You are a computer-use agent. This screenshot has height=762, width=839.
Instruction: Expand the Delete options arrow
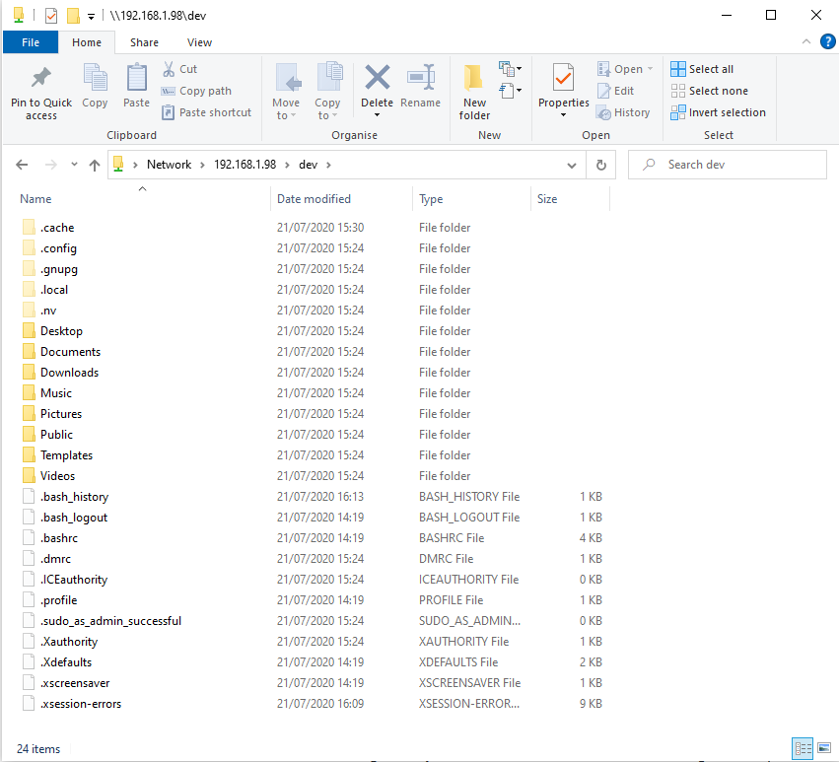click(378, 115)
